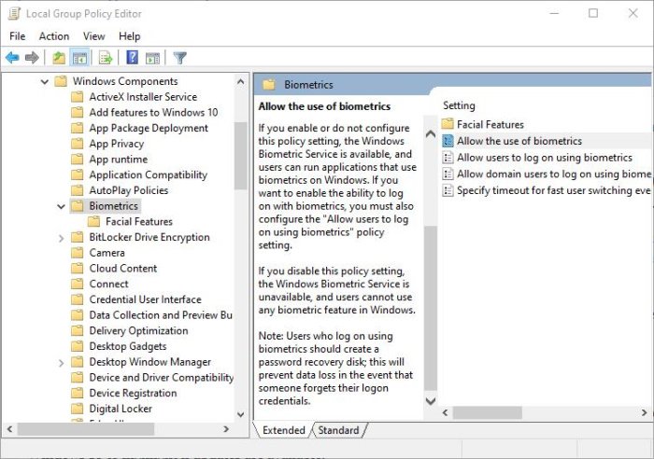Expand Desktop Window Manager node
Viewport: 654px width, 459px height.
click(61, 362)
